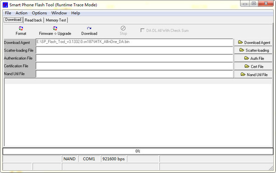This screenshot has width=276, height=173.
Task: Close the Flash Tool window
Action: tap(266, 4)
